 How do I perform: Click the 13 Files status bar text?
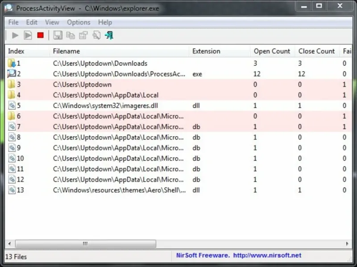tap(16, 257)
